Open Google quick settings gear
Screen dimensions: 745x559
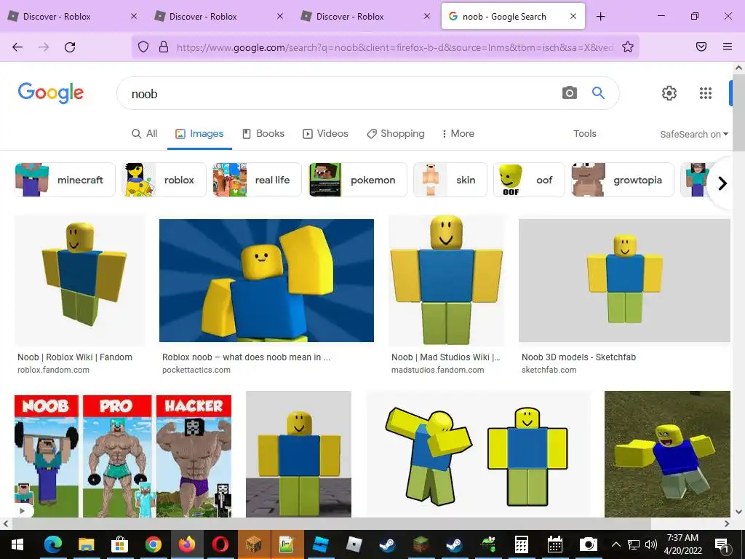[x=669, y=93]
